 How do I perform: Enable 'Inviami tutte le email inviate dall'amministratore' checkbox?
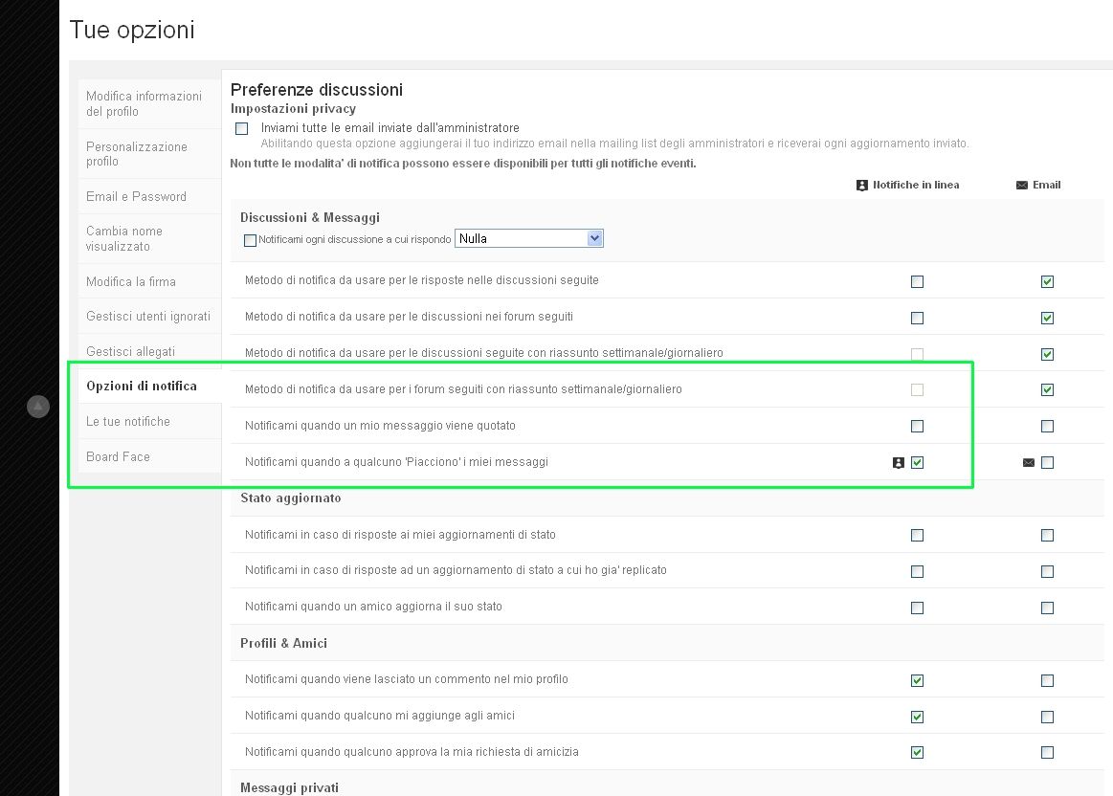[x=242, y=128]
